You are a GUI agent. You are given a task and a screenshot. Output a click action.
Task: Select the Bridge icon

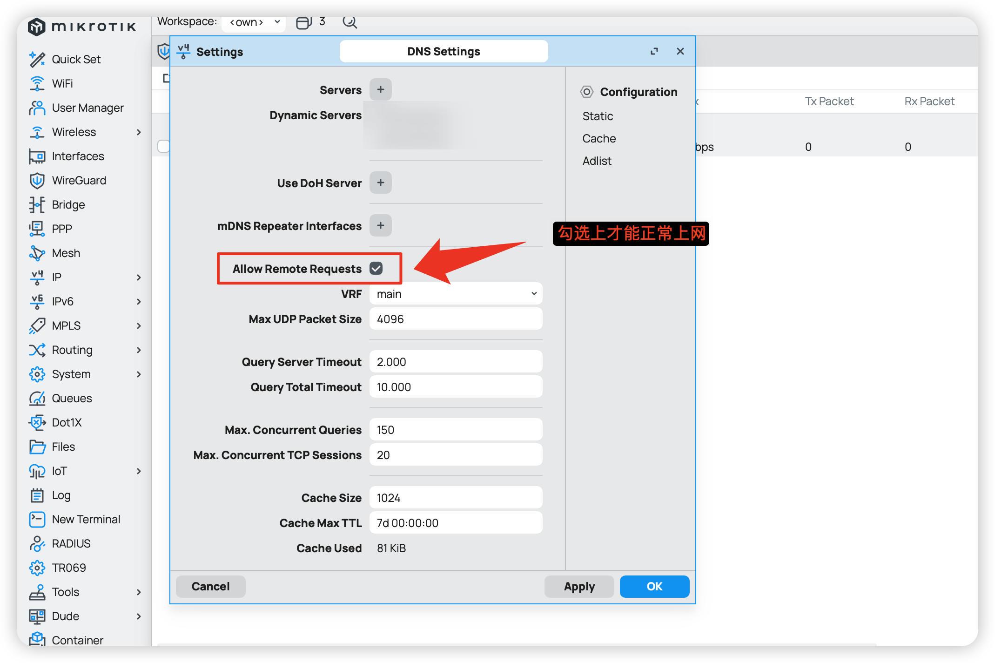tap(37, 204)
